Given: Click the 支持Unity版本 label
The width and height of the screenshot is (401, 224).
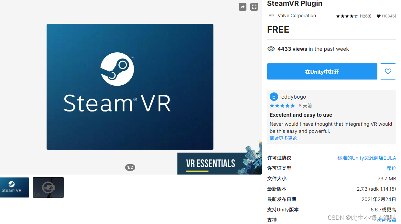Looking at the screenshot, I should [283, 209].
